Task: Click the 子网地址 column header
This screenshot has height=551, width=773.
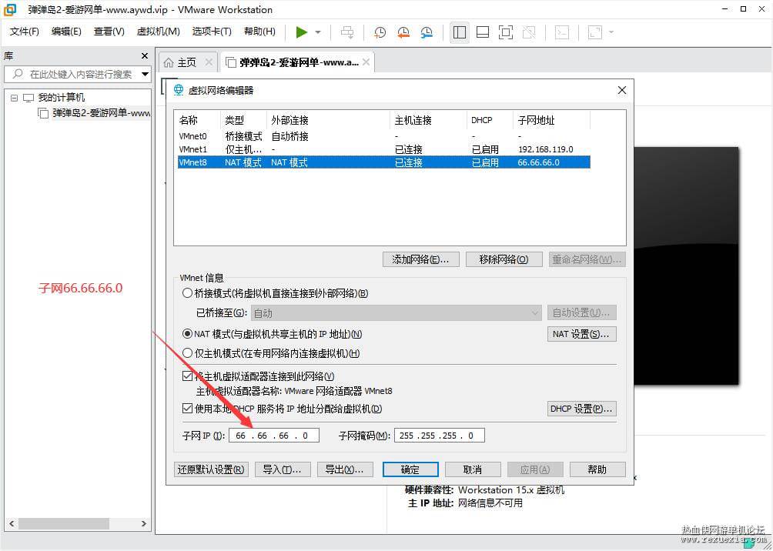Action: pyautogui.click(x=551, y=120)
